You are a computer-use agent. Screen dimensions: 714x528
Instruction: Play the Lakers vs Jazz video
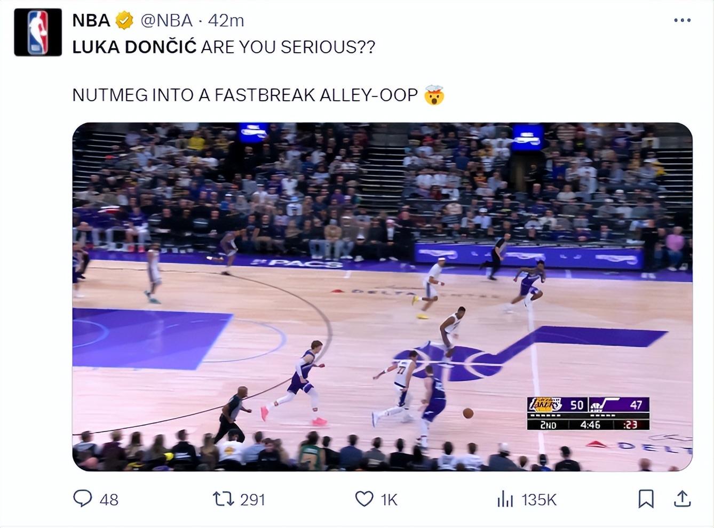click(x=382, y=297)
